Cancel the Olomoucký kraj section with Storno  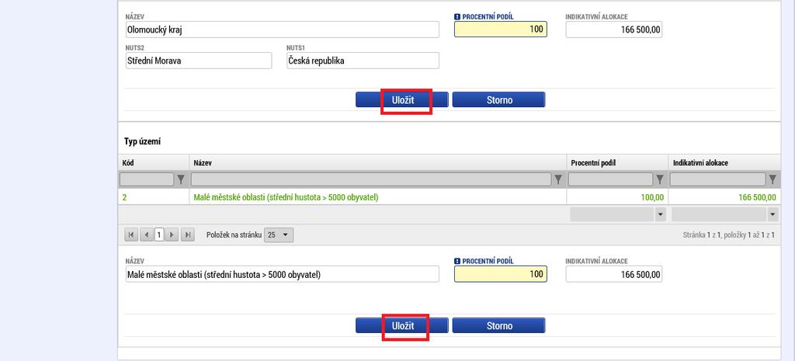tap(499, 100)
